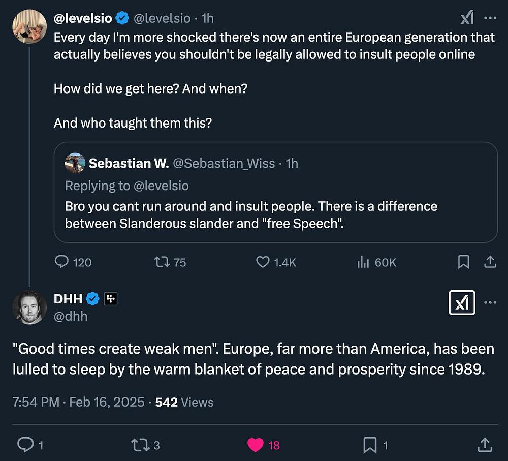Click the boxed Grok icon on DHH's post

(x=462, y=303)
